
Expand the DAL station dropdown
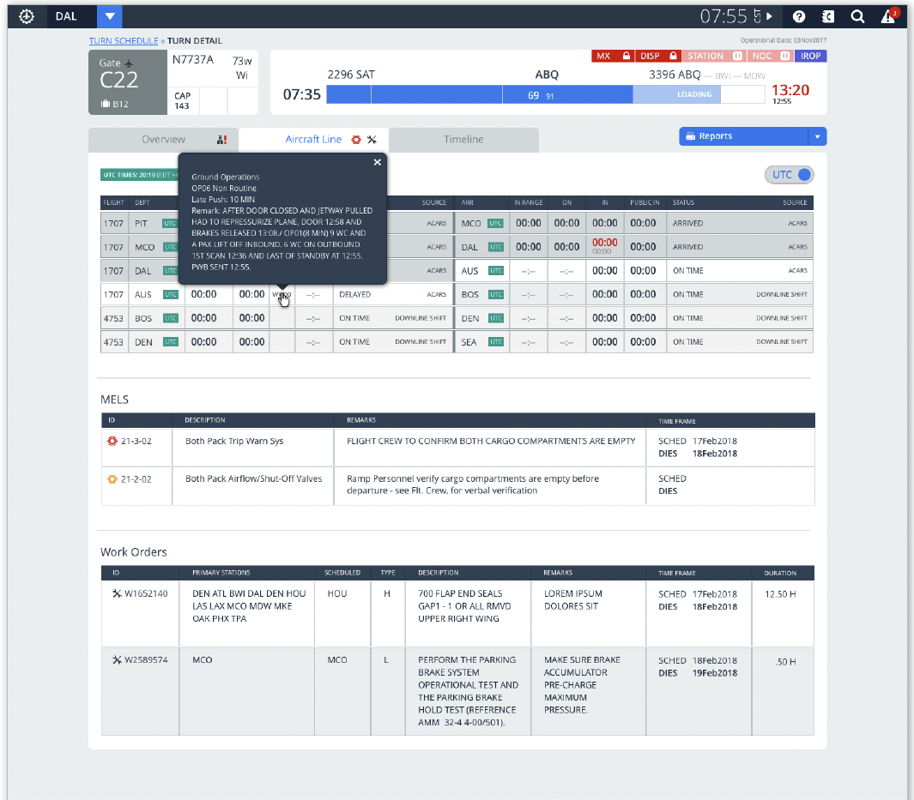point(109,16)
